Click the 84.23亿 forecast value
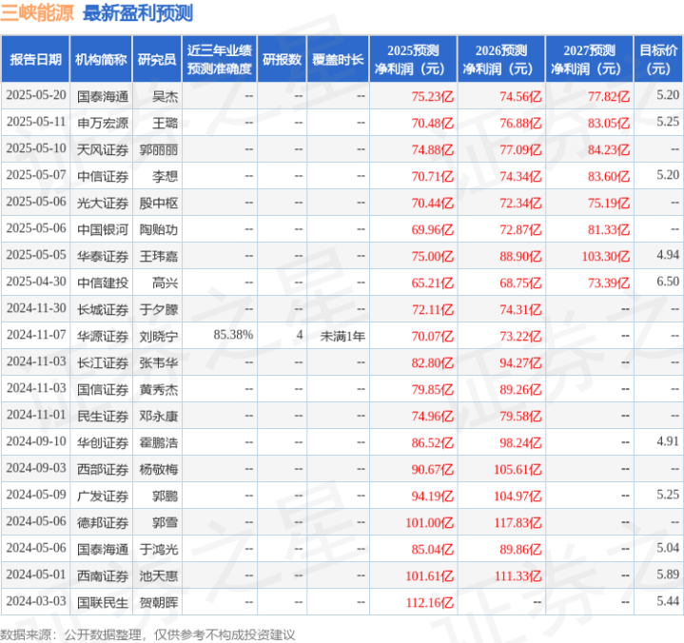This screenshot has height=643, width=684. pos(609,149)
